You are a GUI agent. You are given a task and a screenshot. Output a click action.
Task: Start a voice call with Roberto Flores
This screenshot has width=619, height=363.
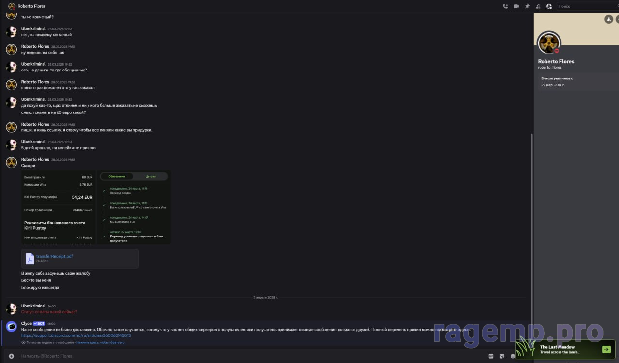[505, 6]
